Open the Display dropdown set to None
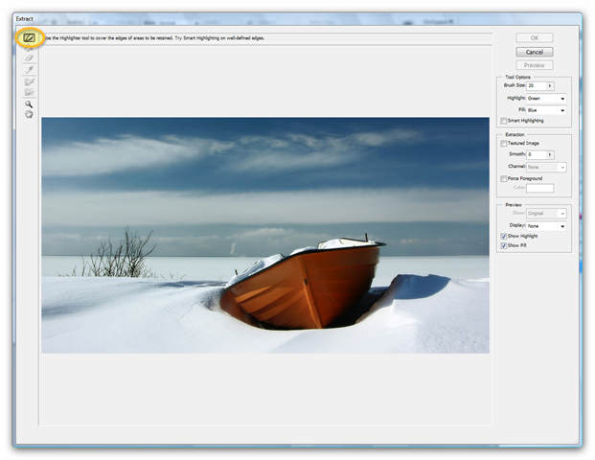 click(x=546, y=226)
